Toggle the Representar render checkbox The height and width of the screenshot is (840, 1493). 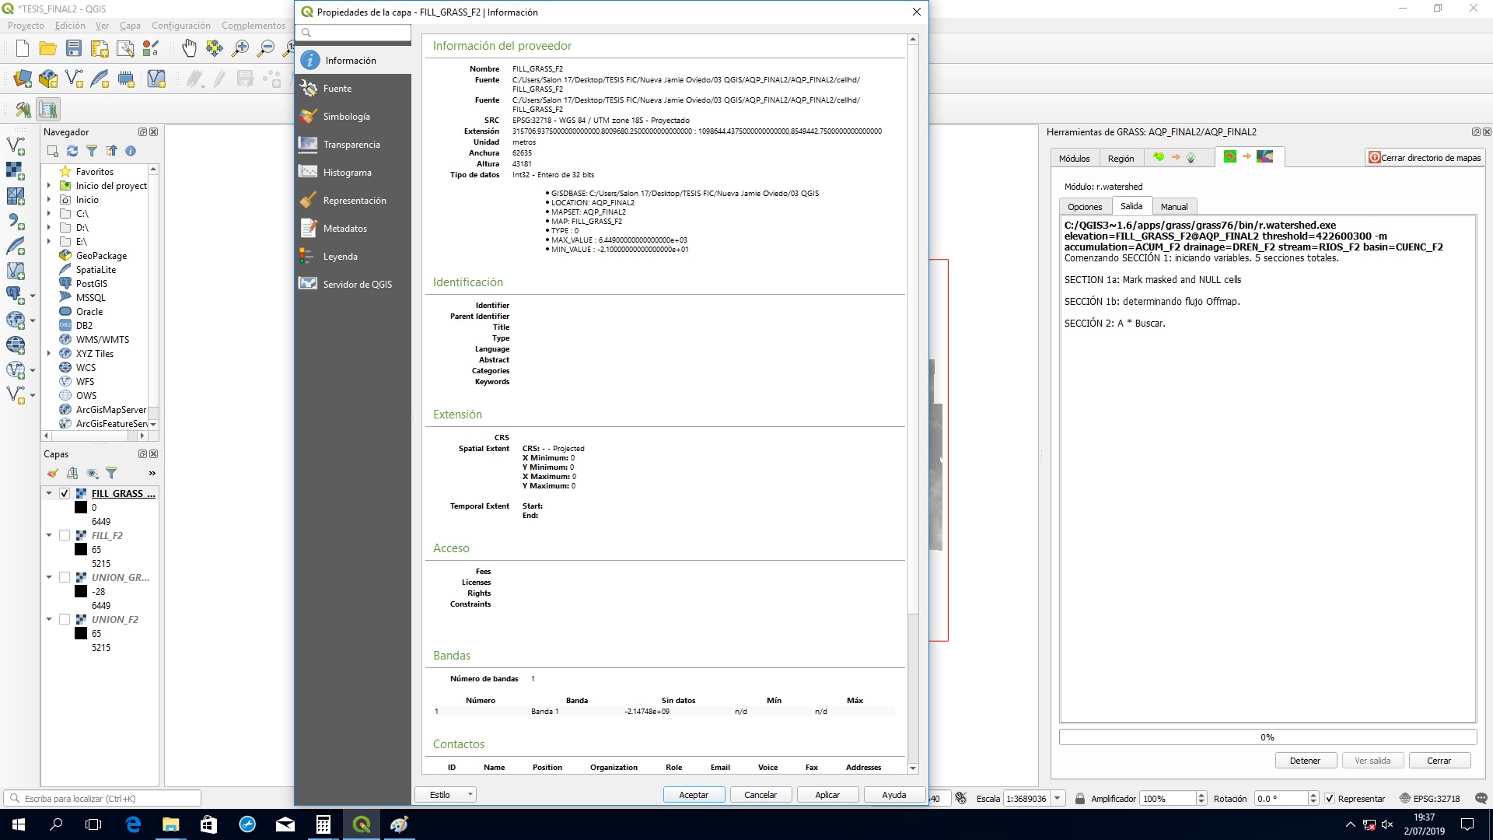pos(1330,798)
